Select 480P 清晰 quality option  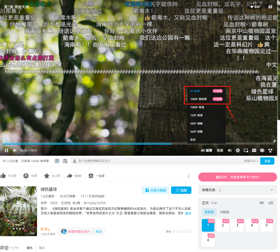[x=206, y=124]
